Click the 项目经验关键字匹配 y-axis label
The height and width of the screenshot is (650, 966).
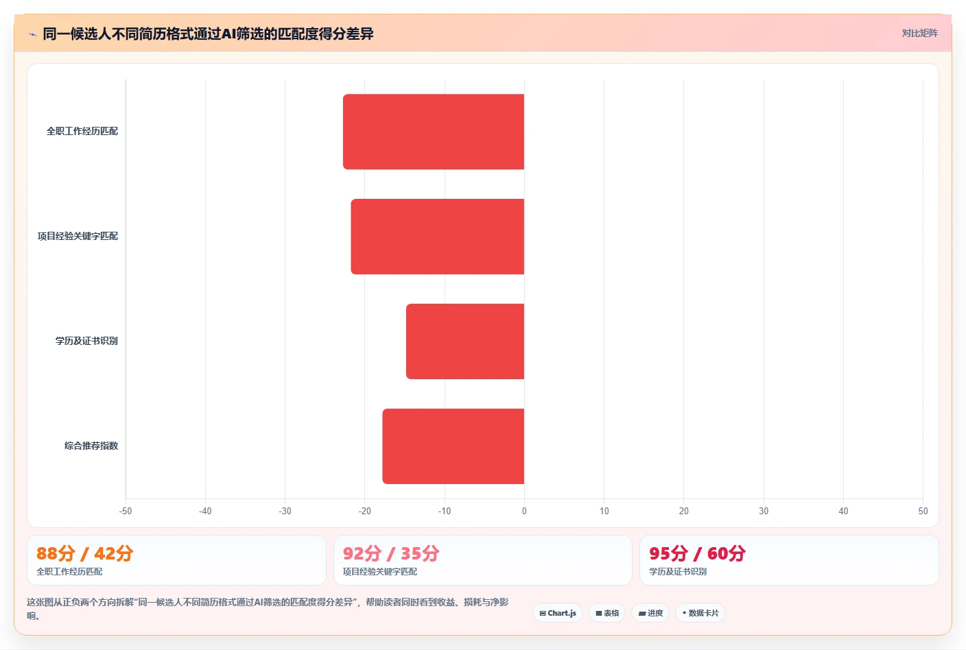point(78,236)
